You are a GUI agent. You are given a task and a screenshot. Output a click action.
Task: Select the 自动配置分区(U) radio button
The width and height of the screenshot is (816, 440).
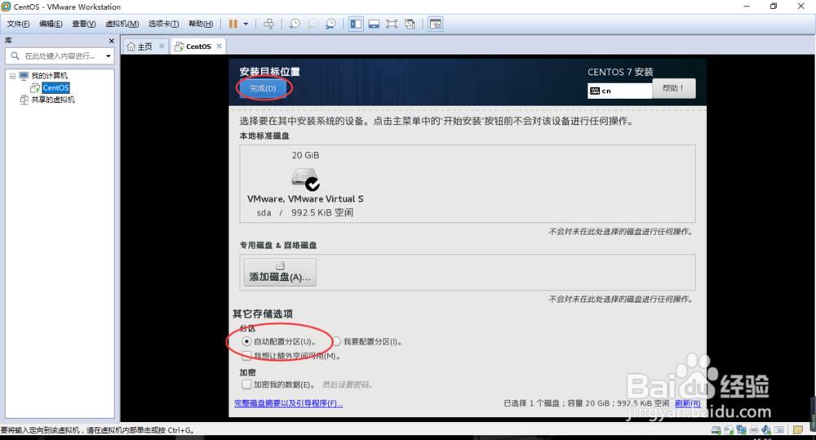click(246, 341)
